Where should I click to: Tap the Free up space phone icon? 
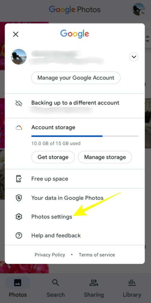19,179
